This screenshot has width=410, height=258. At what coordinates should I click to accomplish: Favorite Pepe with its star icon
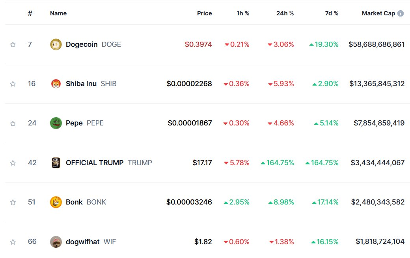click(x=13, y=123)
